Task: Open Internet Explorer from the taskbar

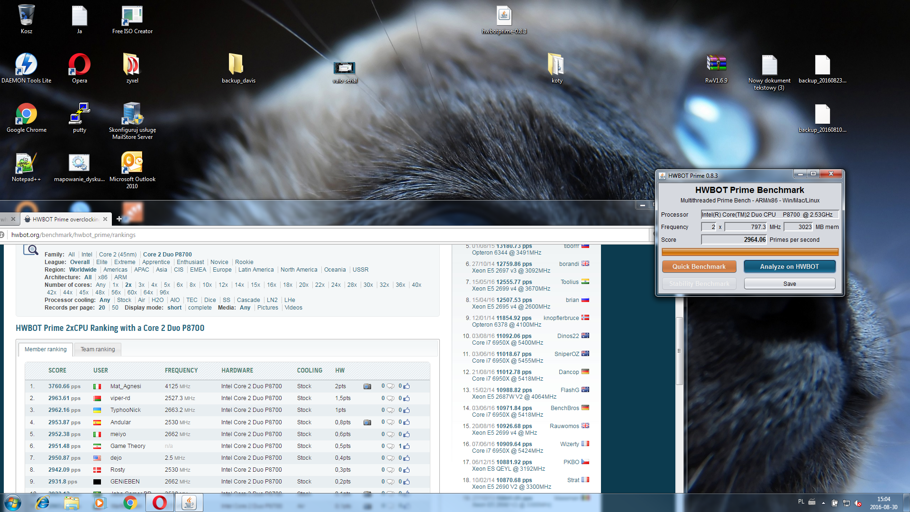Action: (x=42, y=503)
